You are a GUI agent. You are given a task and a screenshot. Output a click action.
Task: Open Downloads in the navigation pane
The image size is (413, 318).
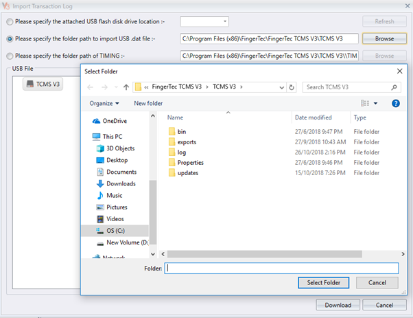tap(116, 184)
